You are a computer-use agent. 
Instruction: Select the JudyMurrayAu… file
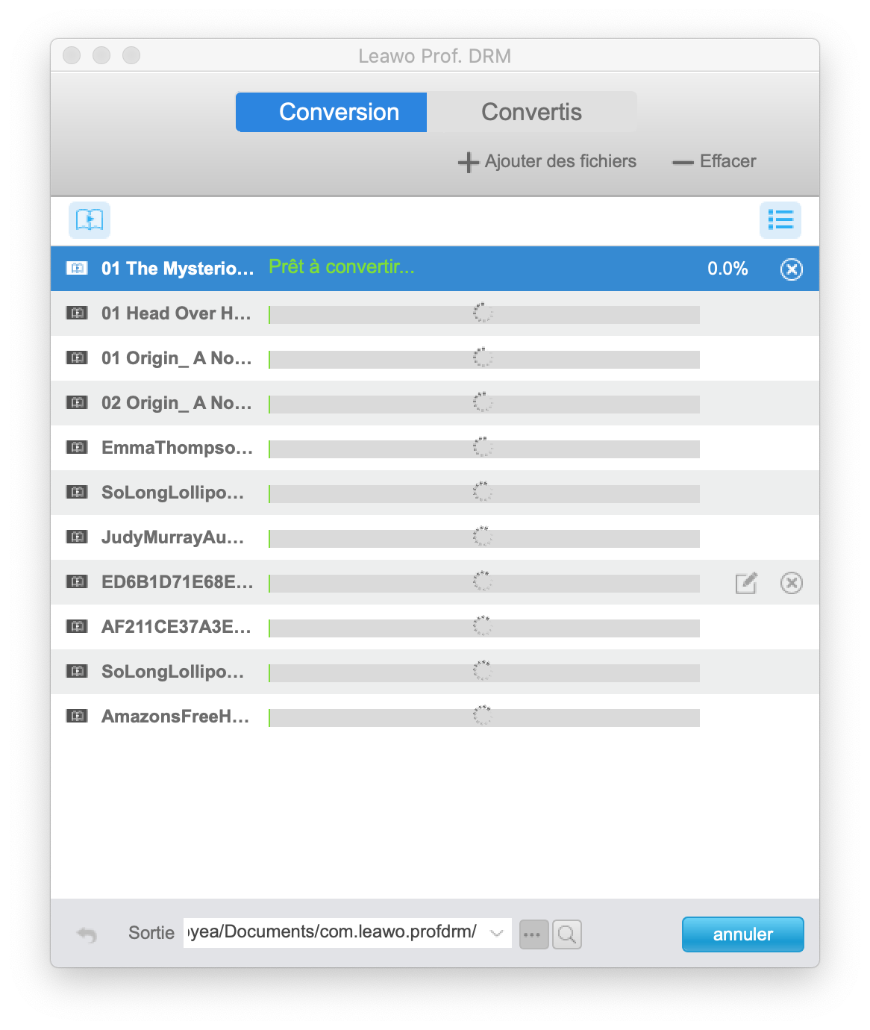[x=435, y=537]
